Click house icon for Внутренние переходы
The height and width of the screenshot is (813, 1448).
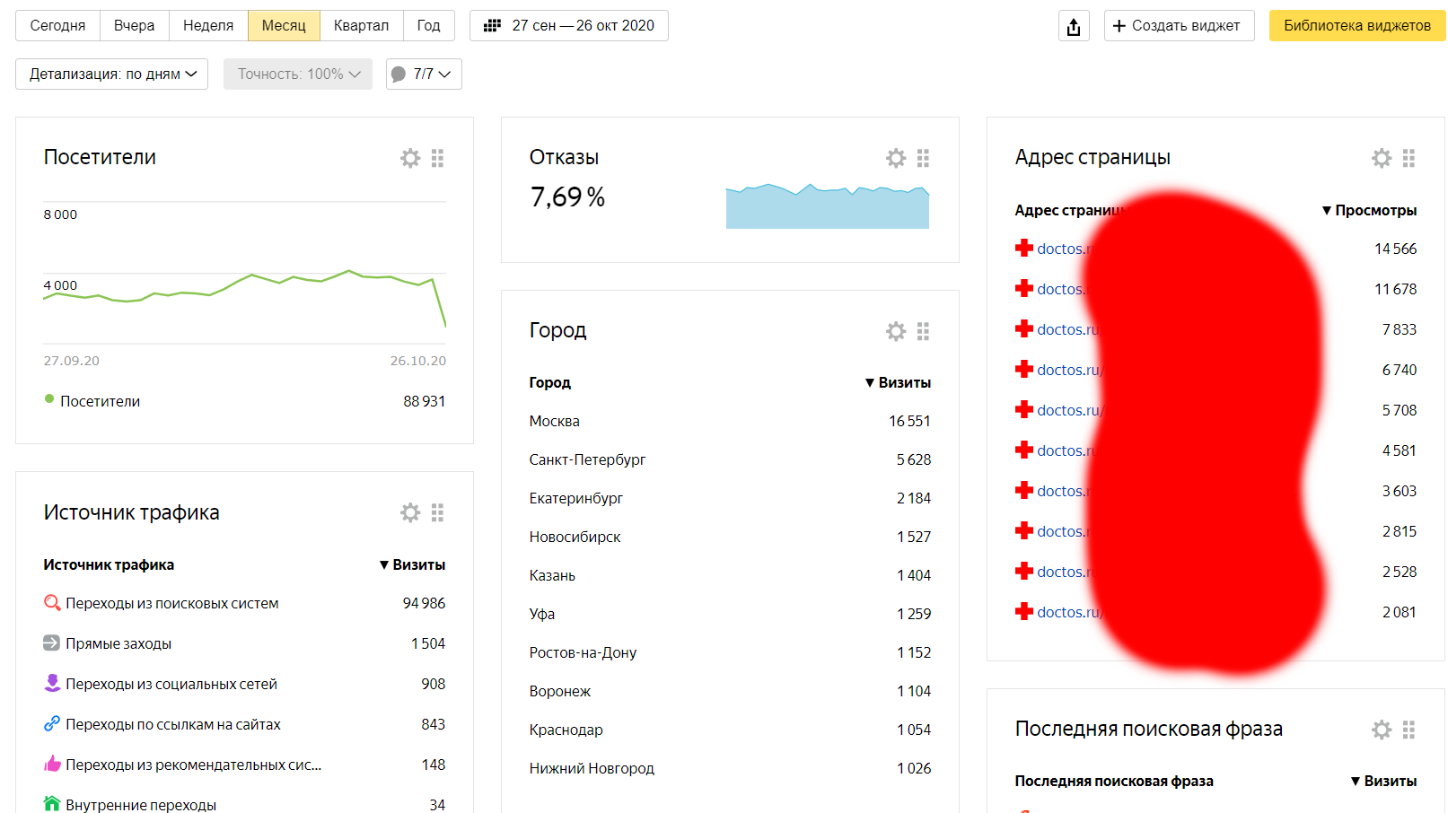[52, 804]
